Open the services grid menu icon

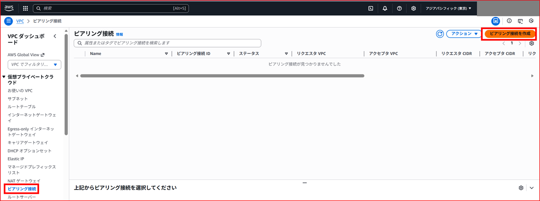[25, 8]
